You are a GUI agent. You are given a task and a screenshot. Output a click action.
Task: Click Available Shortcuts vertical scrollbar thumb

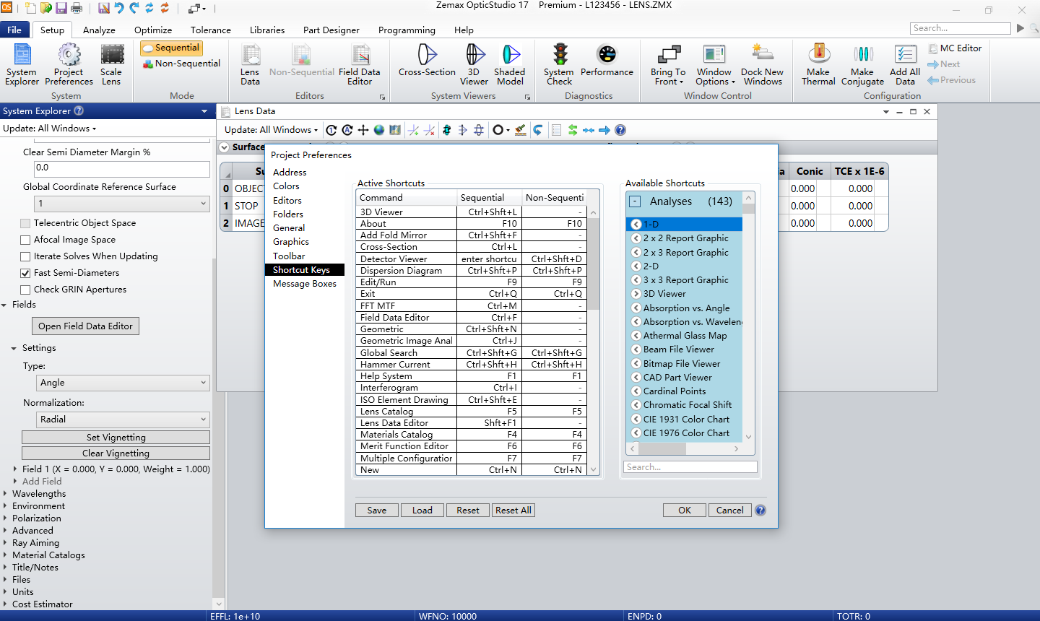click(x=748, y=209)
